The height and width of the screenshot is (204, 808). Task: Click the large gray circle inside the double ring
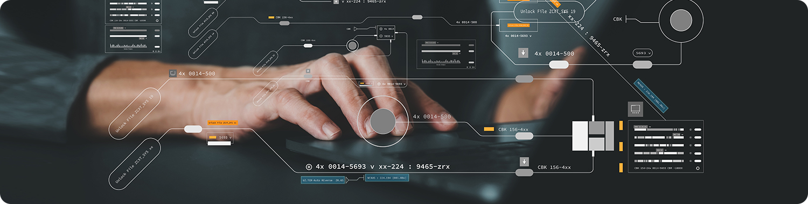(x=382, y=121)
